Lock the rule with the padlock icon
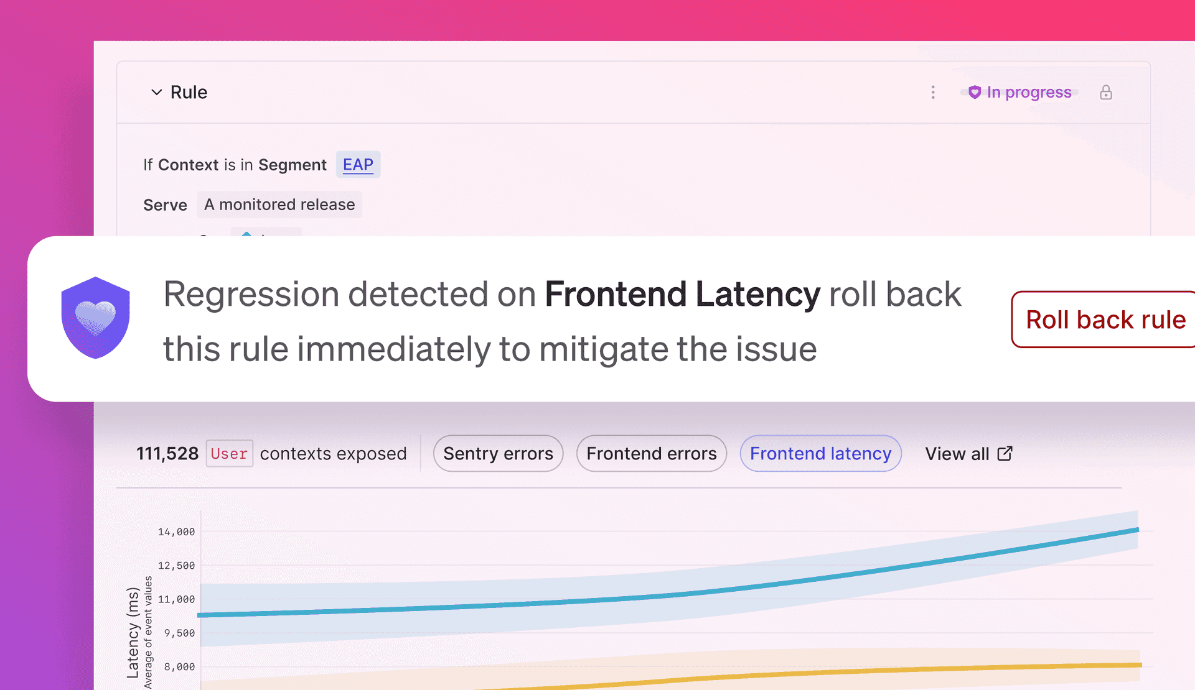 point(1106,92)
